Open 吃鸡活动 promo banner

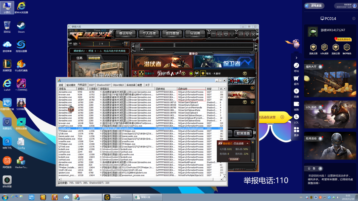[x=330, y=146]
